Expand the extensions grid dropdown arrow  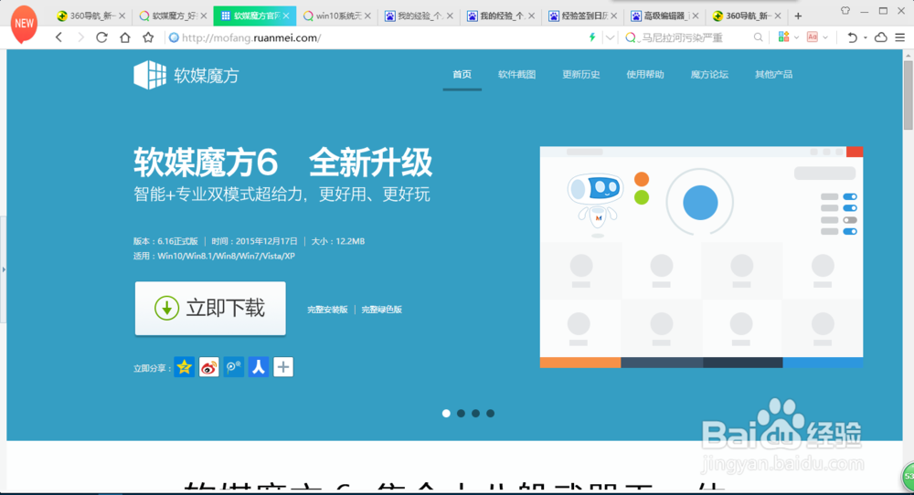pyautogui.click(x=796, y=37)
